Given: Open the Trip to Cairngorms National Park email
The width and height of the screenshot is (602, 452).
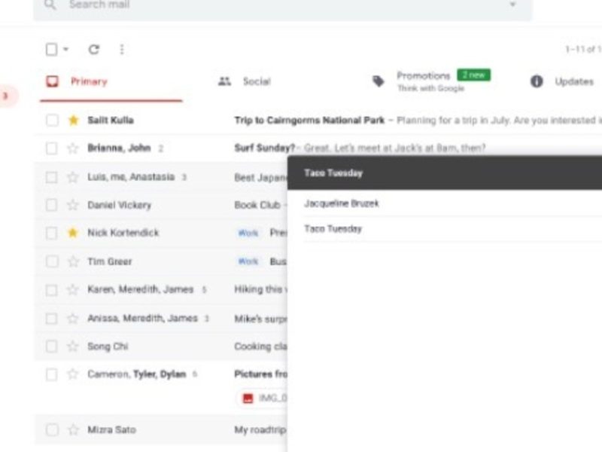Looking at the screenshot, I should pos(310,121).
